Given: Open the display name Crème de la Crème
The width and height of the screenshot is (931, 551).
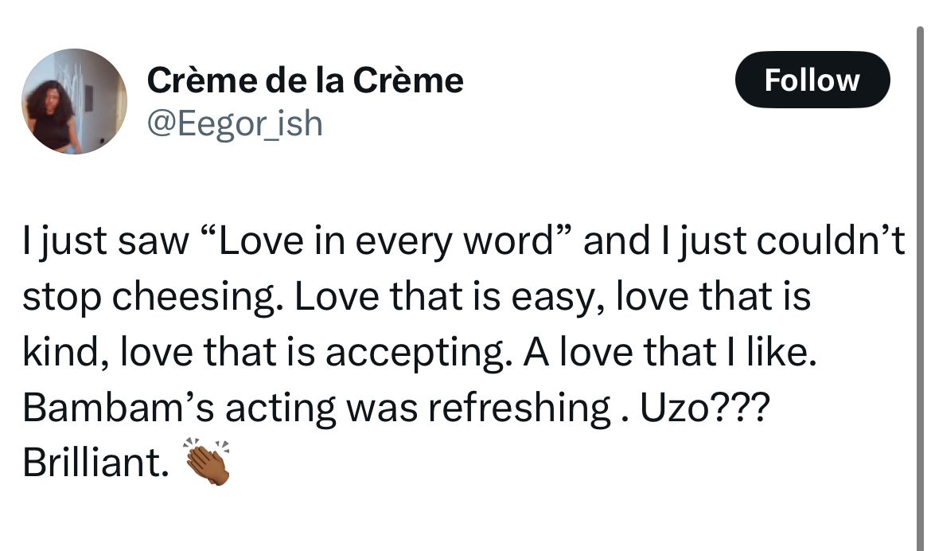Looking at the screenshot, I should (306, 80).
